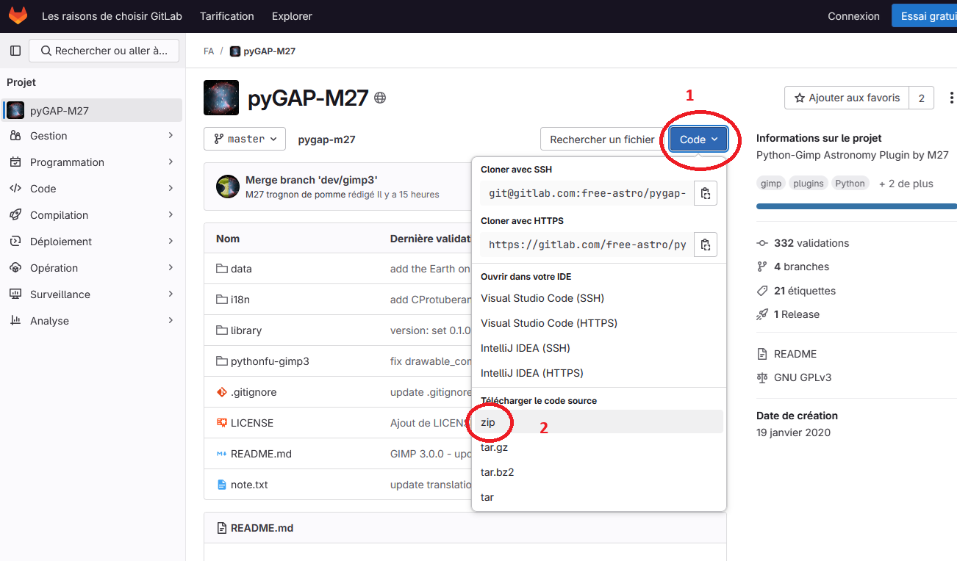Download the tar.gz archive
Screen dimensions: 957x561
coord(494,447)
